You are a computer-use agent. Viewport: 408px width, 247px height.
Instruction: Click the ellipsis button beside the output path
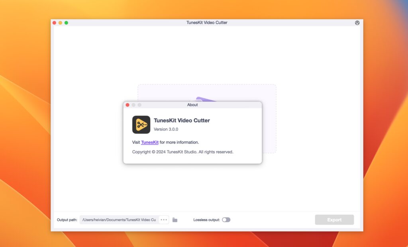click(164, 220)
